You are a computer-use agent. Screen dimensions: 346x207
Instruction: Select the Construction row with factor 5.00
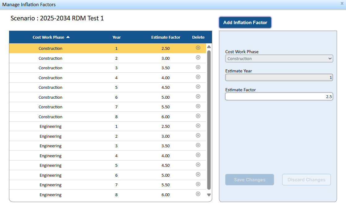[x=107, y=97]
